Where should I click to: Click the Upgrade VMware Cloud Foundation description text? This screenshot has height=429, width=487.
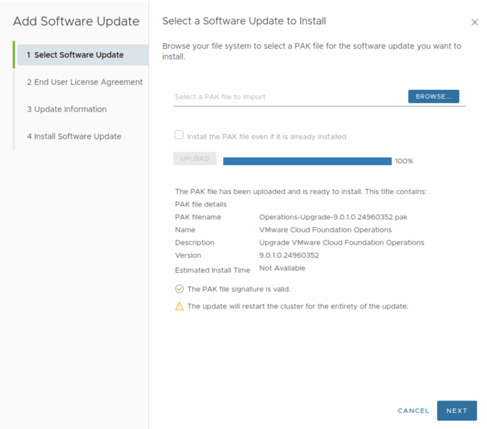(341, 243)
